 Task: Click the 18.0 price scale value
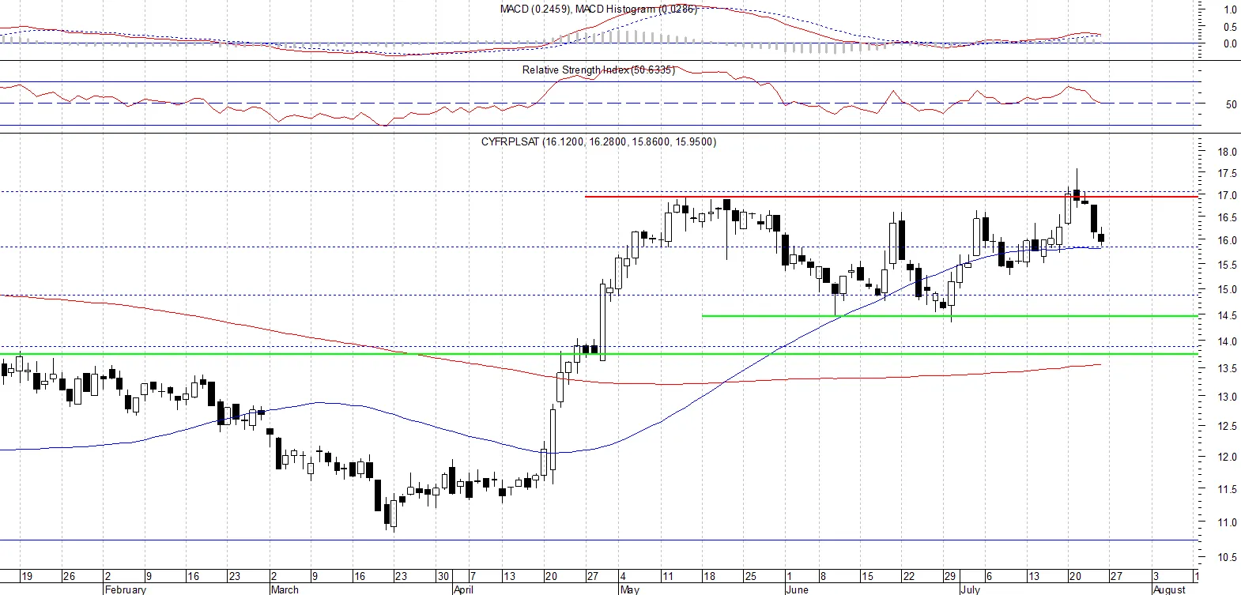(x=1228, y=152)
